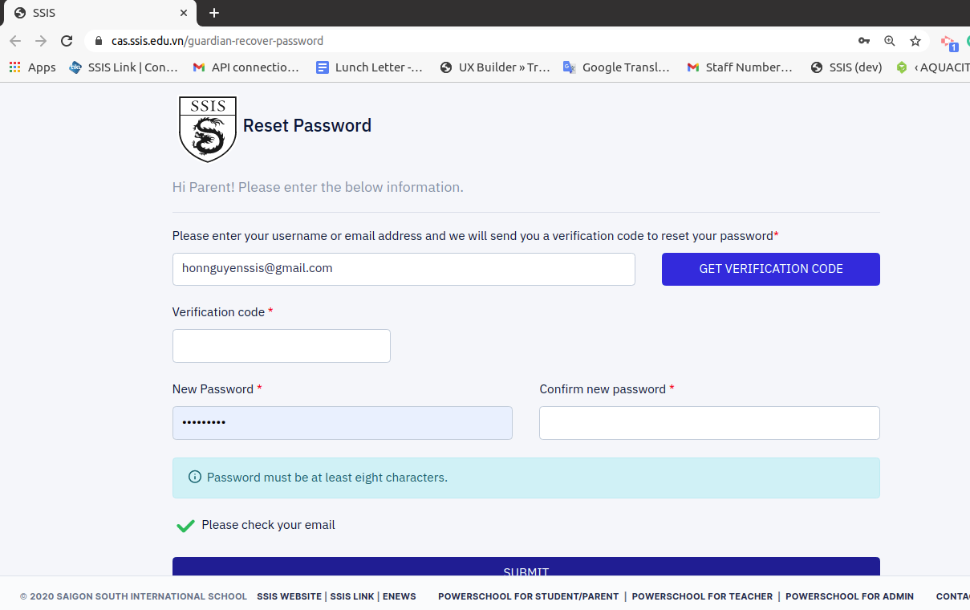The image size is (970, 610).
Task: Open new tab with plus icon
Action: pos(214,13)
